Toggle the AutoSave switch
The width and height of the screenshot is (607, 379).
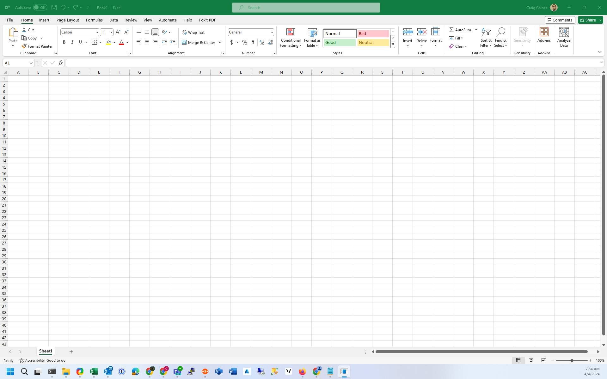(40, 8)
